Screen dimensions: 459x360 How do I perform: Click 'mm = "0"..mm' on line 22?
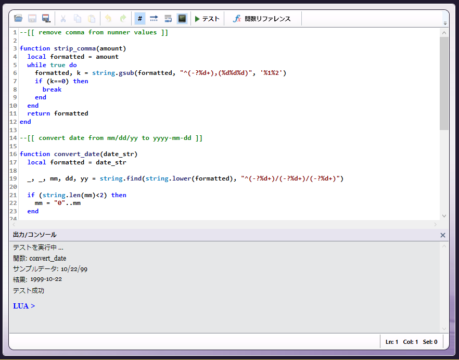pyautogui.click(x=58, y=203)
